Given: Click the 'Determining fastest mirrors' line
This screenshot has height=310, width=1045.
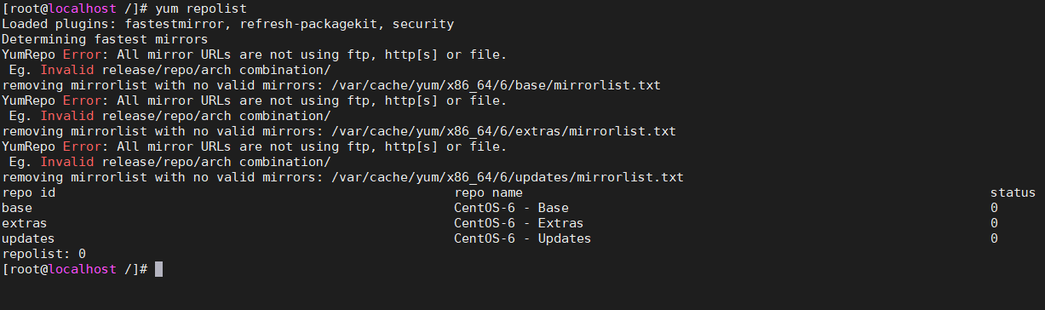Looking at the screenshot, I should (x=105, y=39).
